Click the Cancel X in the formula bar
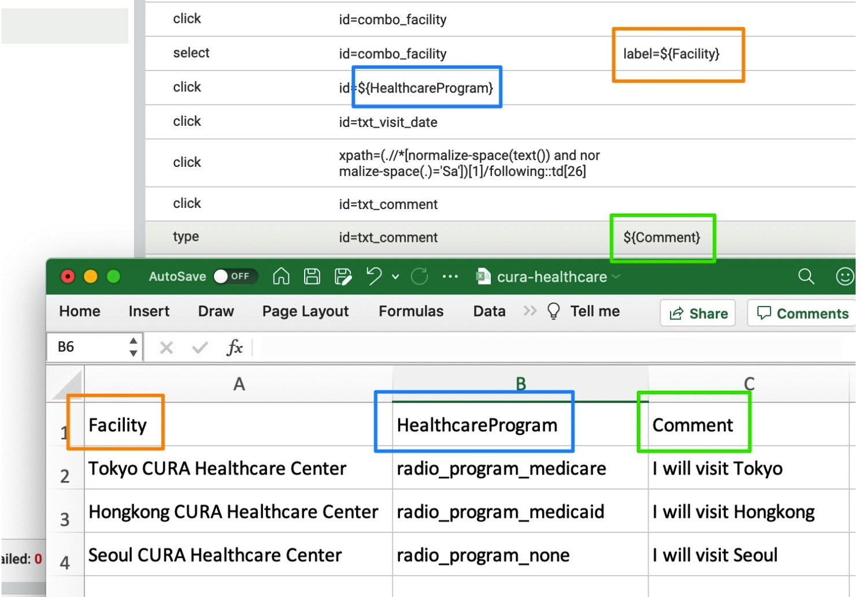 (166, 347)
